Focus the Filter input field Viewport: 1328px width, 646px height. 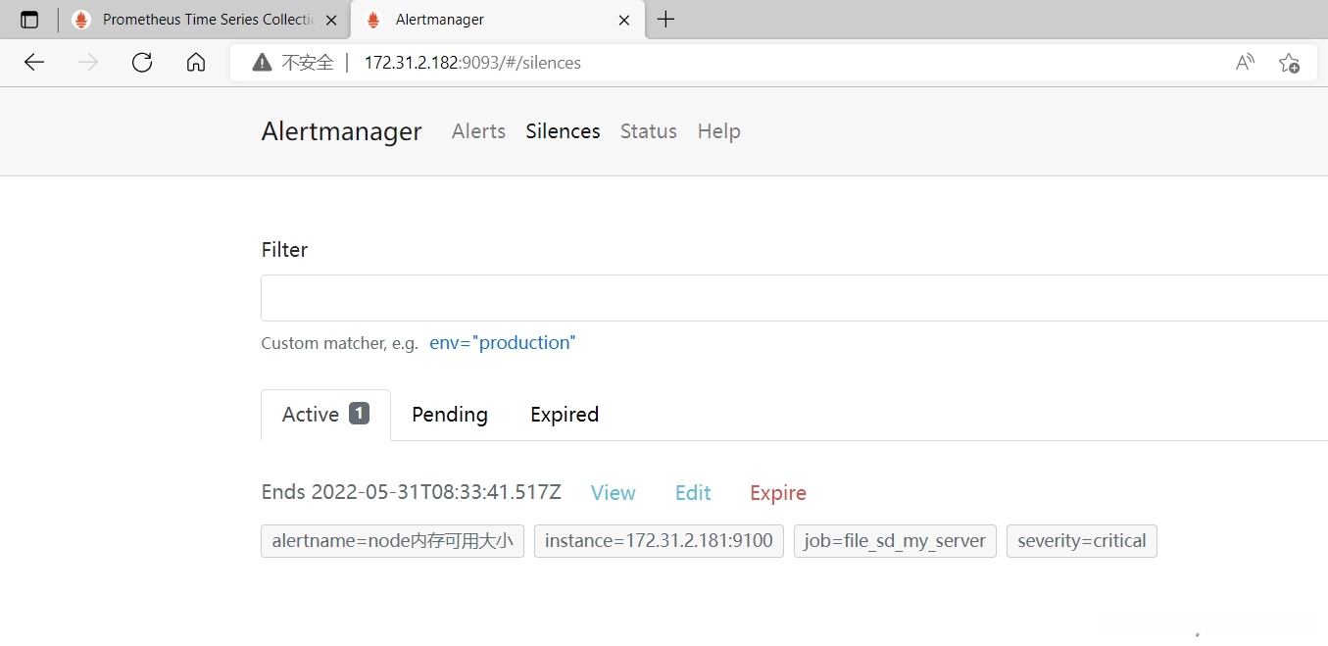[x=794, y=298]
